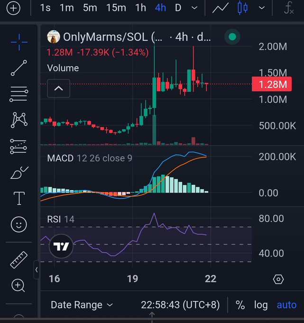Select the 1m timeframe
This screenshot has width=304, height=323.
click(67, 8)
